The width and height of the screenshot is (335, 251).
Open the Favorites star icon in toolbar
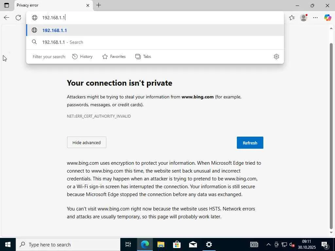pyautogui.click(x=292, y=18)
